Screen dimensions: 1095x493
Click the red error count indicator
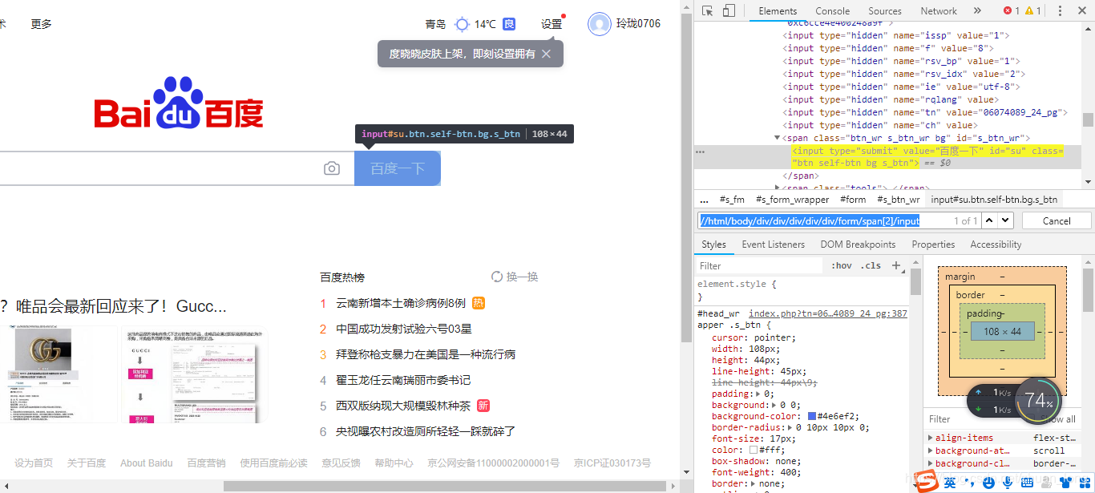1012,10
